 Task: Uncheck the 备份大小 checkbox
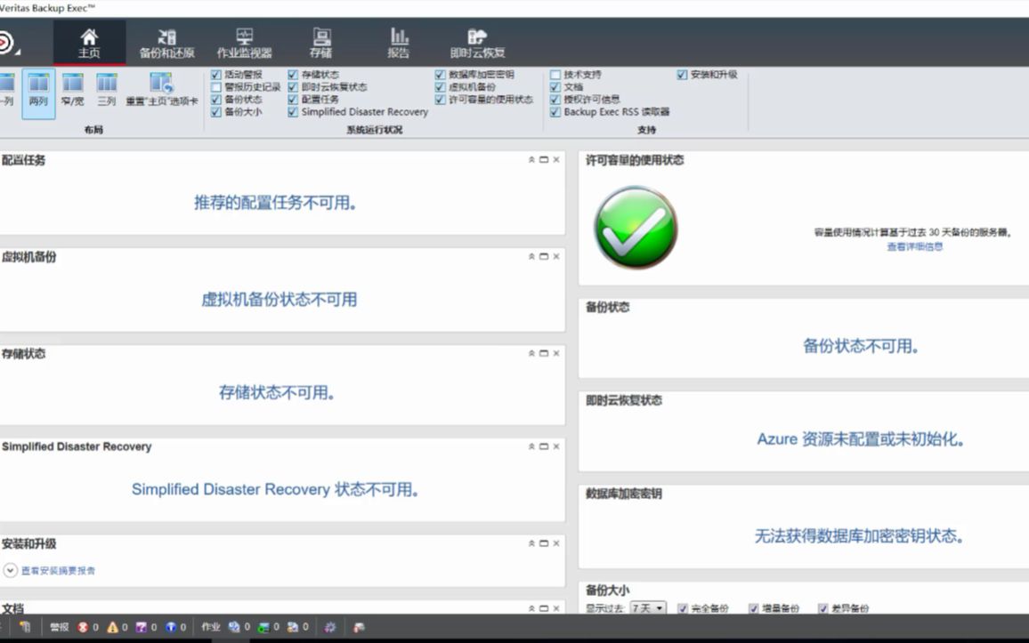(x=216, y=112)
